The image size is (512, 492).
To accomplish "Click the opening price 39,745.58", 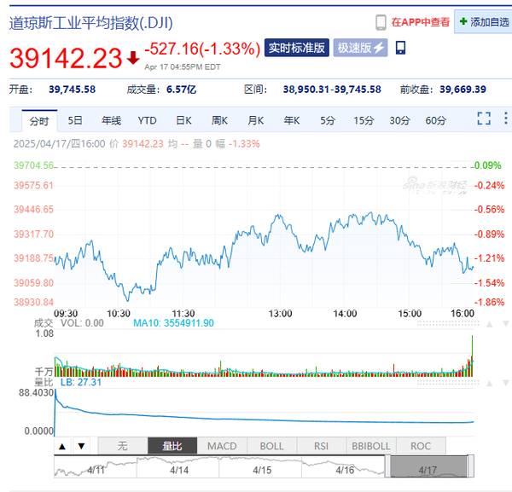I will point(73,90).
